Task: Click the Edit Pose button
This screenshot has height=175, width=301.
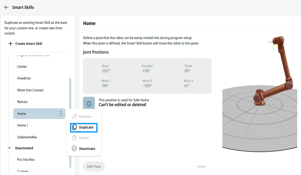Action: point(94,166)
